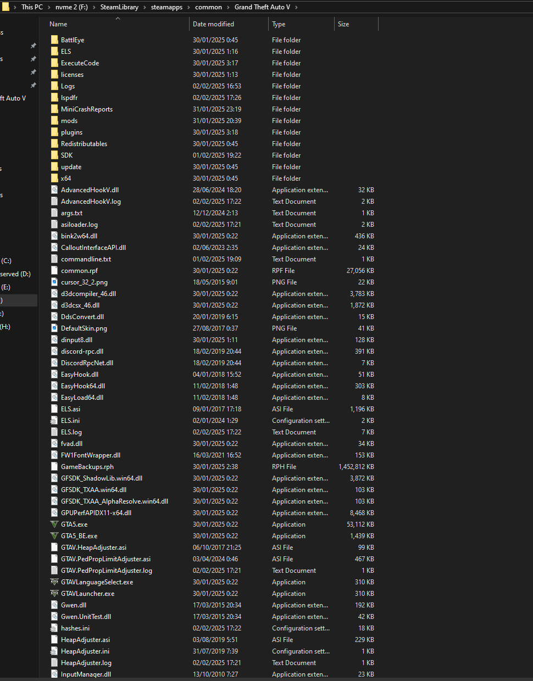Select served (D:) drive in sidebar

click(x=15, y=274)
